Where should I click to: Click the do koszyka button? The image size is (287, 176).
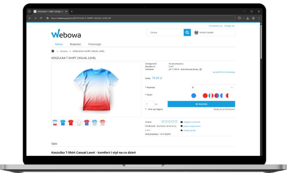[201, 104]
